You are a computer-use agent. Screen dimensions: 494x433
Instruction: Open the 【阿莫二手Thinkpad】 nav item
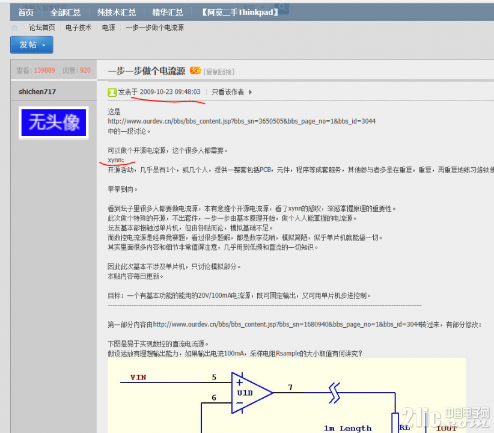[x=240, y=12]
